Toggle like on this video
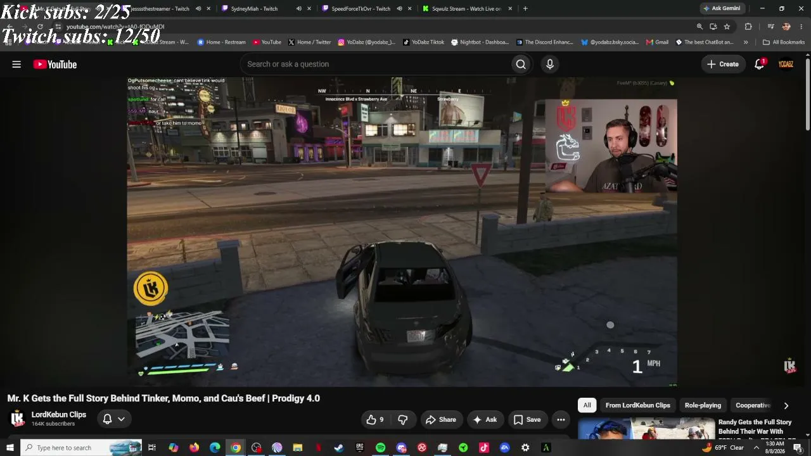 tap(375, 419)
